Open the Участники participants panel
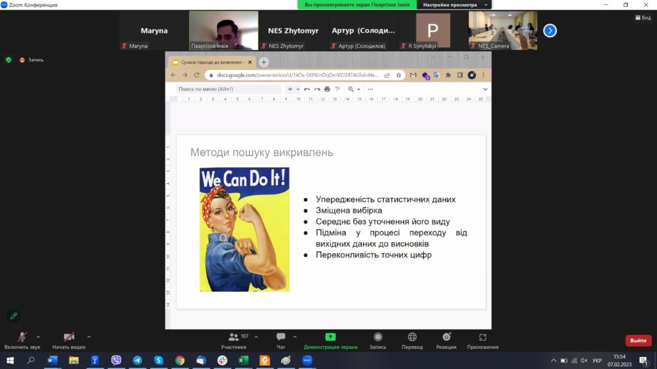This screenshot has width=657, height=369. click(234, 341)
